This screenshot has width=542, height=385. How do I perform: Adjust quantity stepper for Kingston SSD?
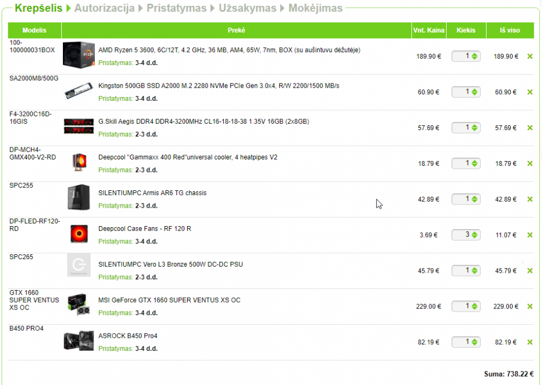tap(474, 92)
